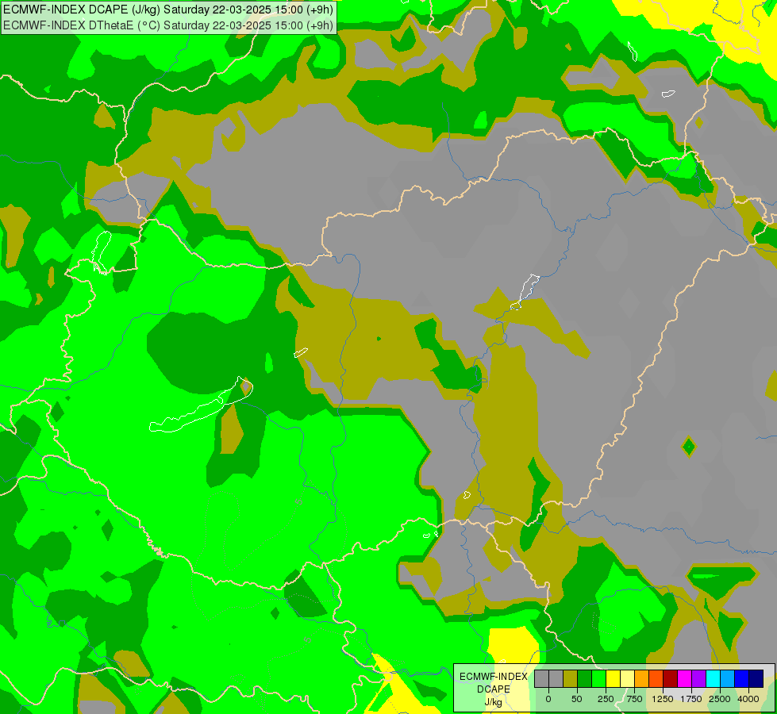Click the legend value 750
Screen dimensions: 777x714
(634, 699)
